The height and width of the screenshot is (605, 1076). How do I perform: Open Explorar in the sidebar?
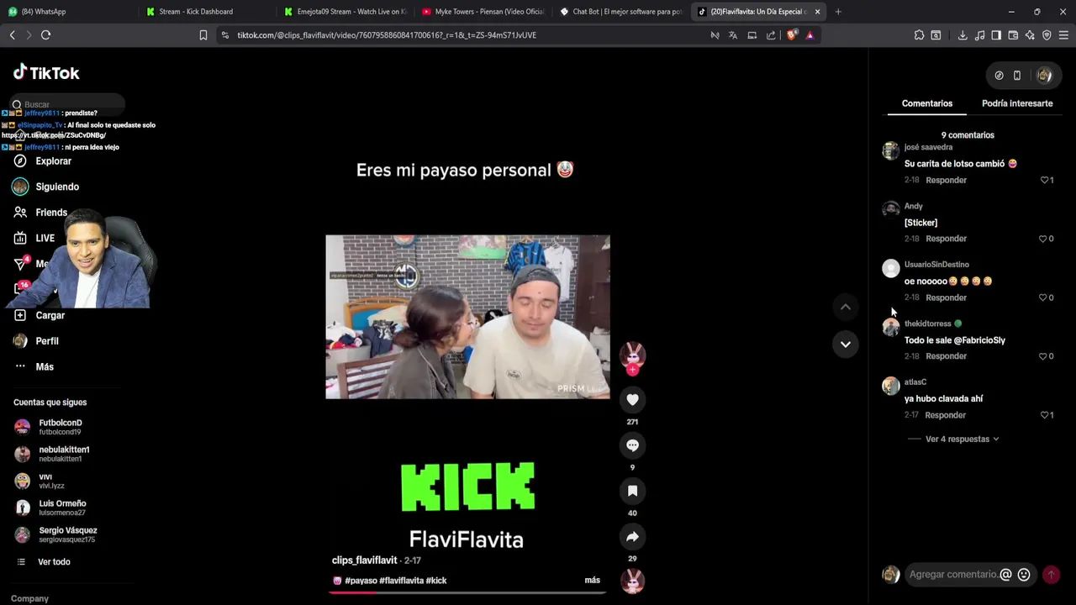(x=53, y=161)
